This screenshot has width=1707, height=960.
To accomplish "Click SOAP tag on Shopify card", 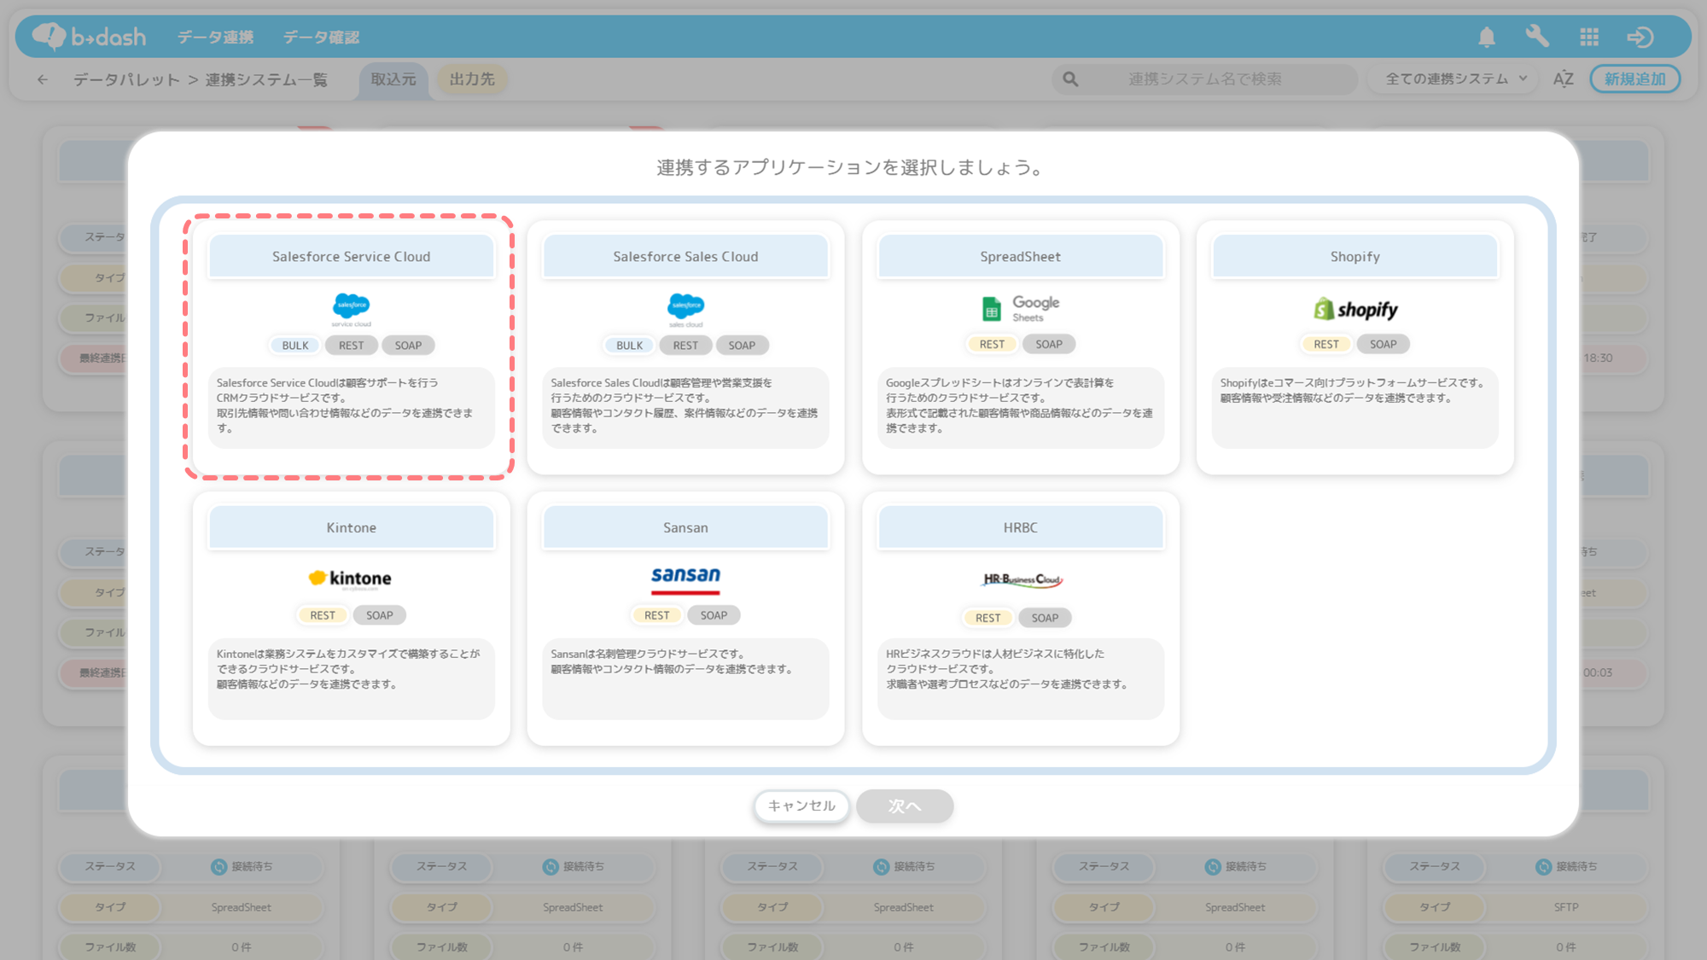I will tap(1384, 344).
